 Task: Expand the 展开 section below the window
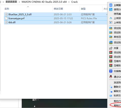point(35,100)
